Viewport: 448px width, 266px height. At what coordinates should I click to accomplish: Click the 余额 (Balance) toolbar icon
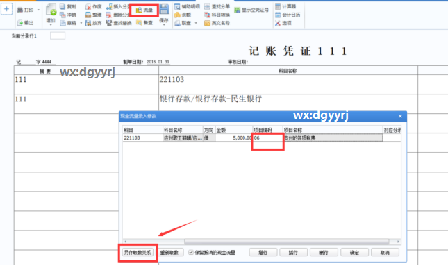177,15
